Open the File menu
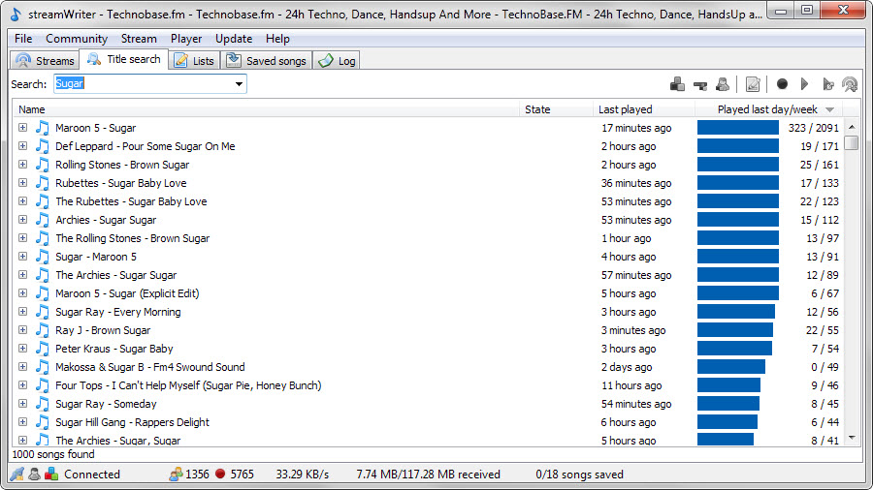The height and width of the screenshot is (490, 873). (x=23, y=39)
